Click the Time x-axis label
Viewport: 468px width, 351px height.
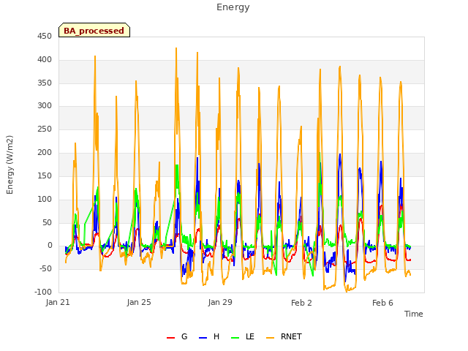pos(414,314)
